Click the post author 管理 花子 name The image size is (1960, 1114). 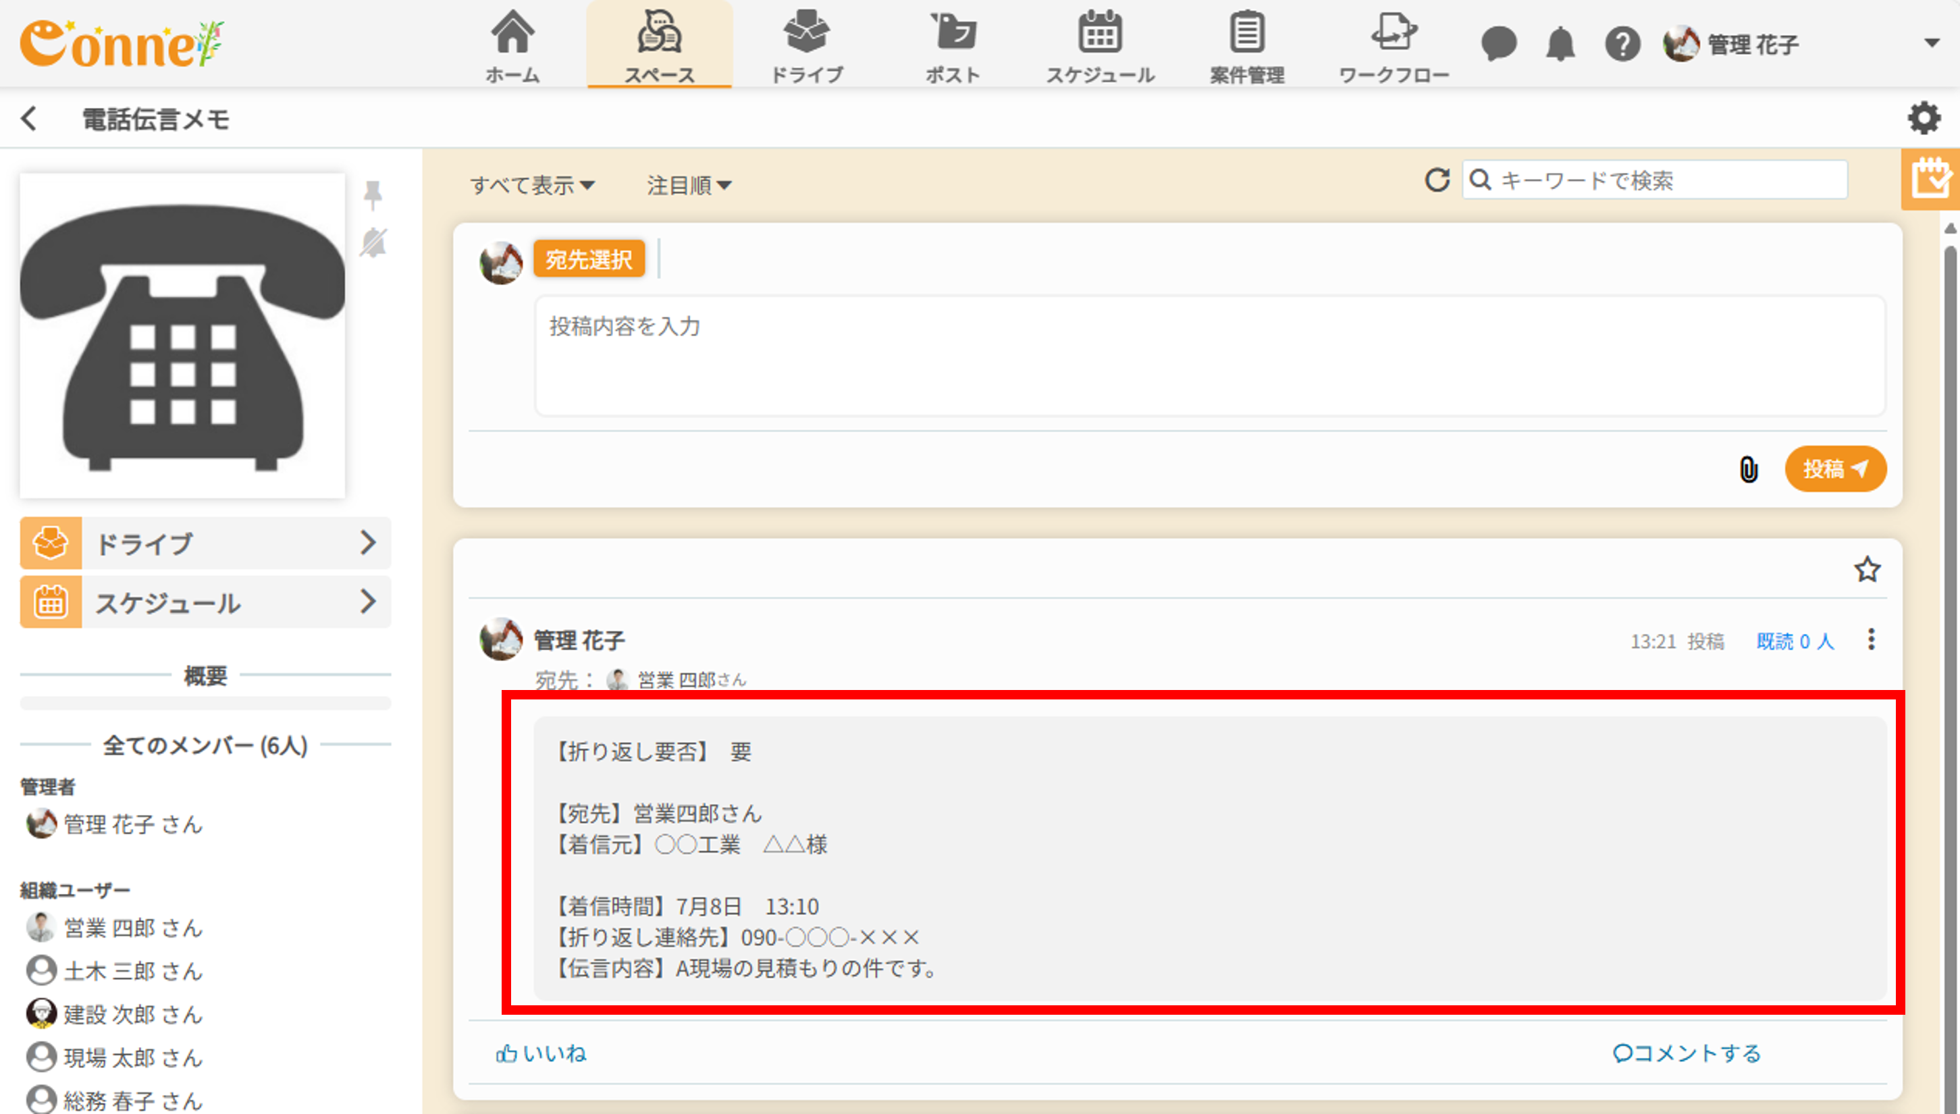coord(579,639)
